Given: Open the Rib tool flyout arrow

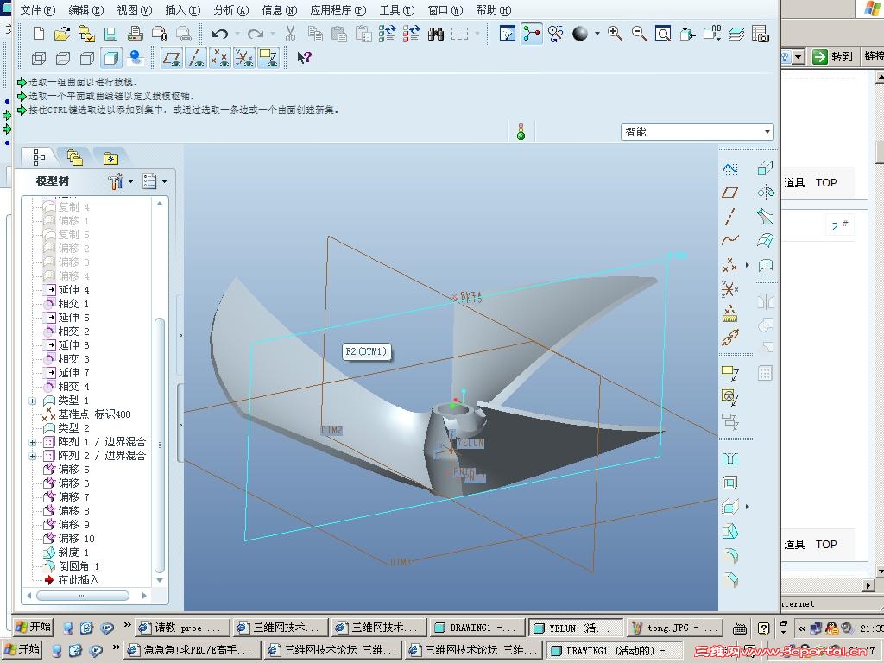Looking at the screenshot, I should pyautogui.click(x=748, y=507).
